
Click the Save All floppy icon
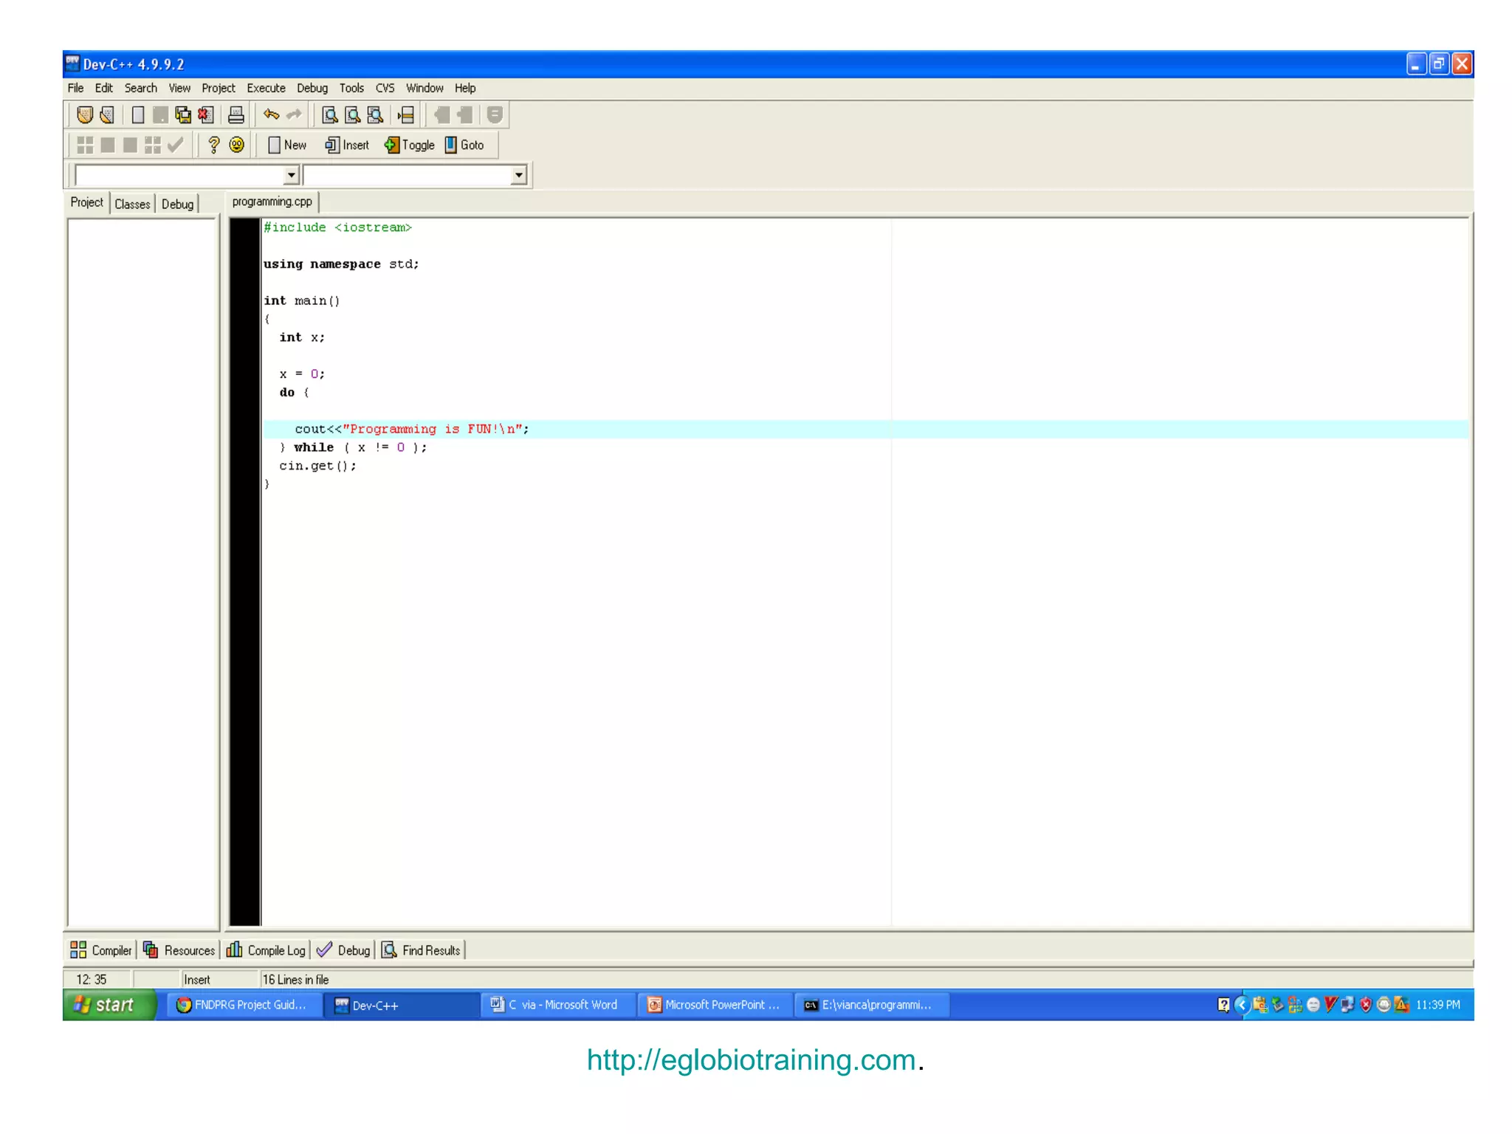coord(182,115)
